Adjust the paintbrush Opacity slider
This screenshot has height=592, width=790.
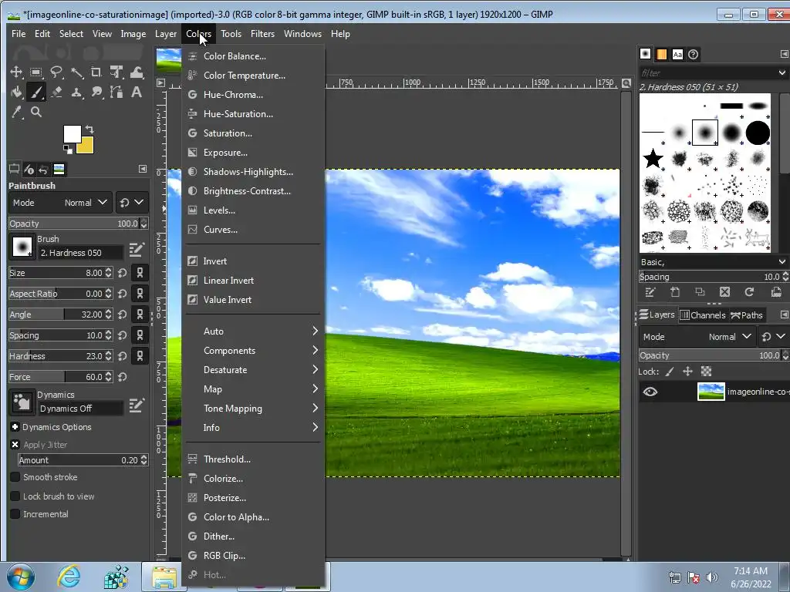pos(74,224)
